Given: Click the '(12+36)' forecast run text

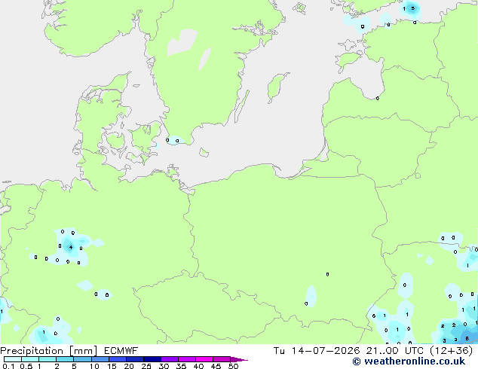Looking at the screenshot, I should (x=451, y=351).
